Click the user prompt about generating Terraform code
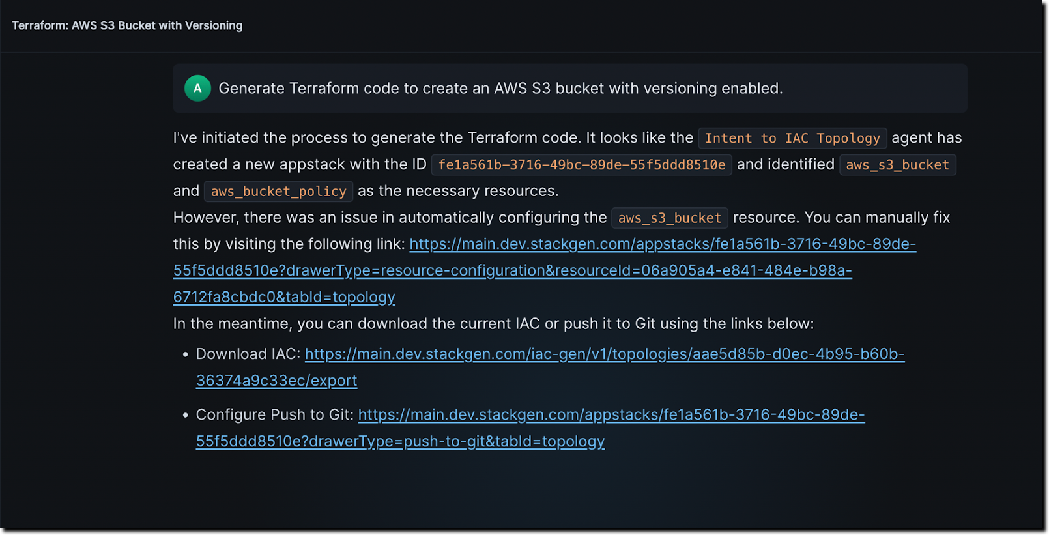Screen dimensions: 1049x535 pos(500,89)
